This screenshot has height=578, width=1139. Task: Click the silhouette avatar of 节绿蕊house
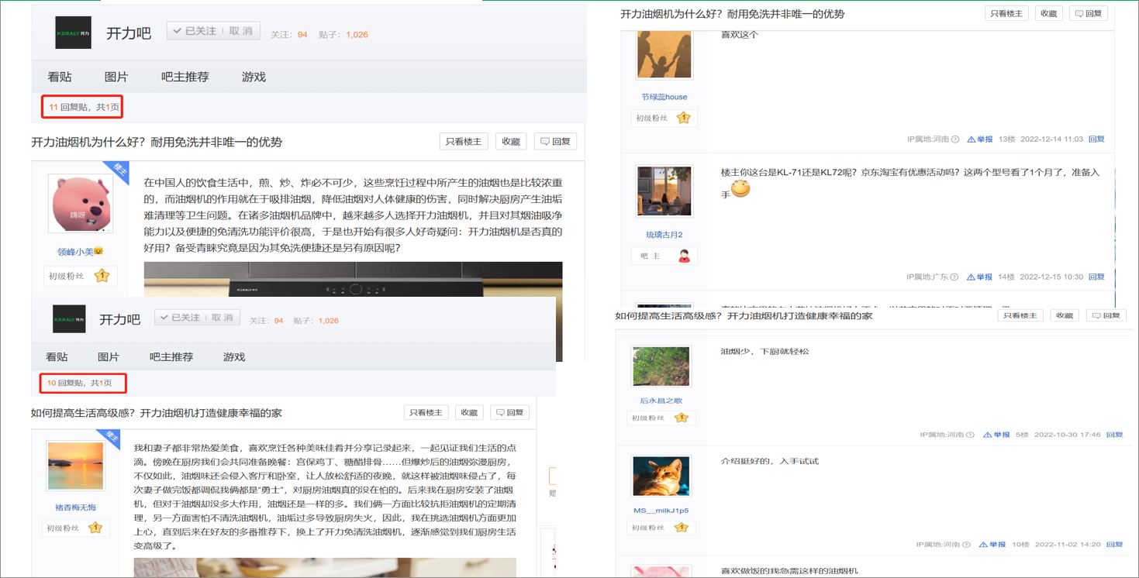[664, 53]
